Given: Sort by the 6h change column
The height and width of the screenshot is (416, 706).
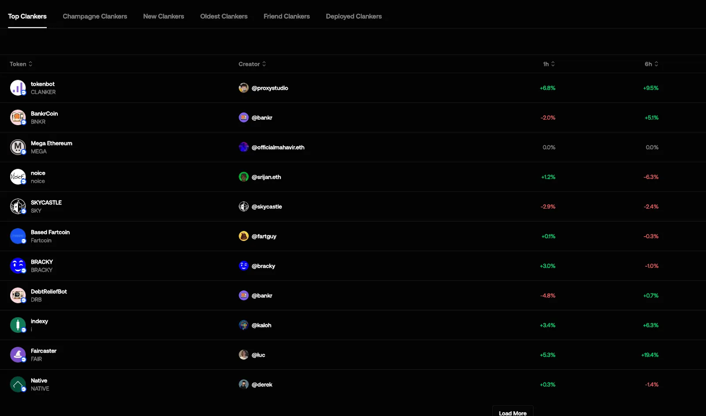Looking at the screenshot, I should click(x=652, y=64).
